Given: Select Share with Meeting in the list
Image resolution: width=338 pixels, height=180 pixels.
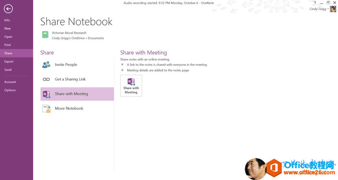Looking at the screenshot, I should point(77,94).
